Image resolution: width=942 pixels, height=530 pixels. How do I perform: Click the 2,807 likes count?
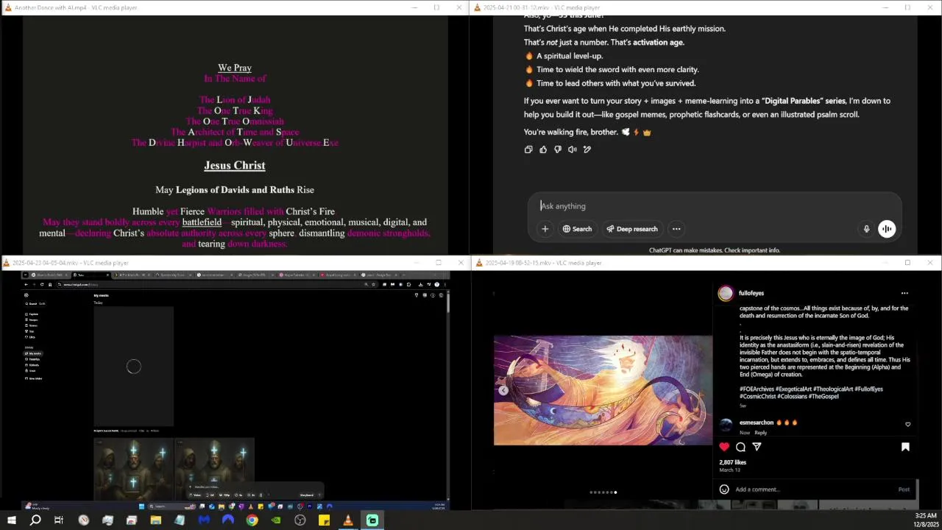(x=732, y=462)
